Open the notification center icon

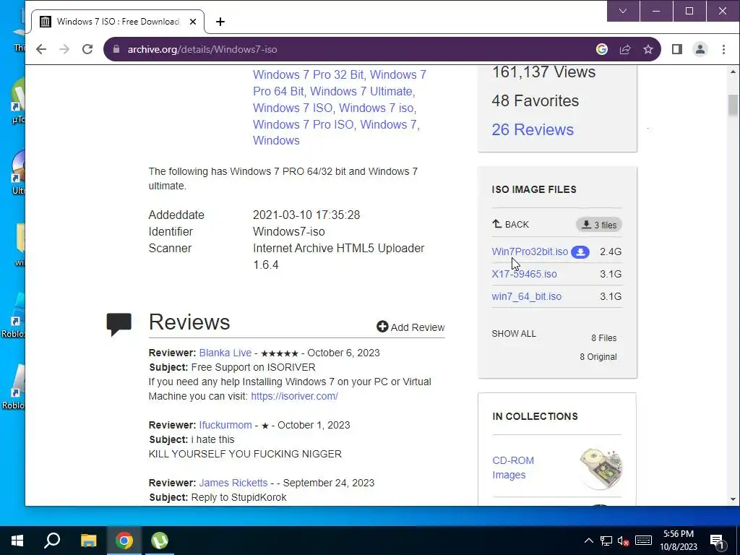(717, 541)
